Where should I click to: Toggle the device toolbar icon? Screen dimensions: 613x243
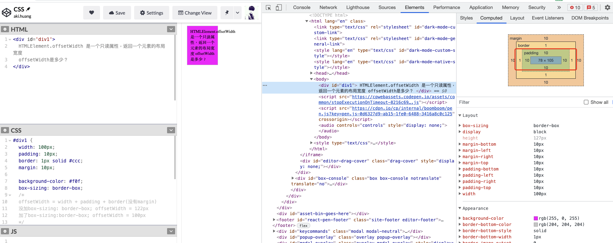[x=279, y=7]
